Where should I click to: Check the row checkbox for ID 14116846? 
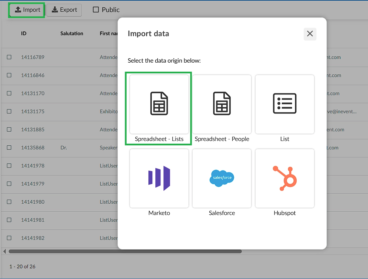[x=9, y=75]
